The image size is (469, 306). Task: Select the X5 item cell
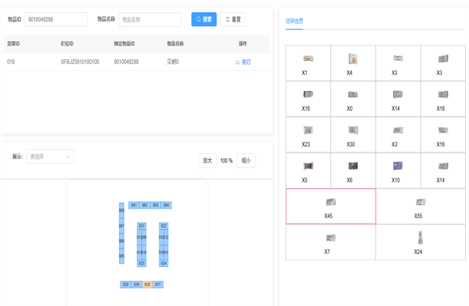pyautogui.click(x=309, y=170)
